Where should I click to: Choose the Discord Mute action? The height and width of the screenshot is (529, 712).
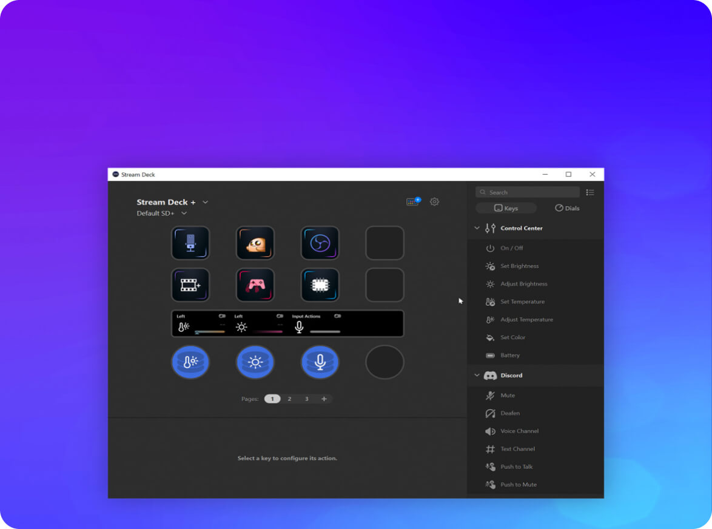click(x=536, y=396)
